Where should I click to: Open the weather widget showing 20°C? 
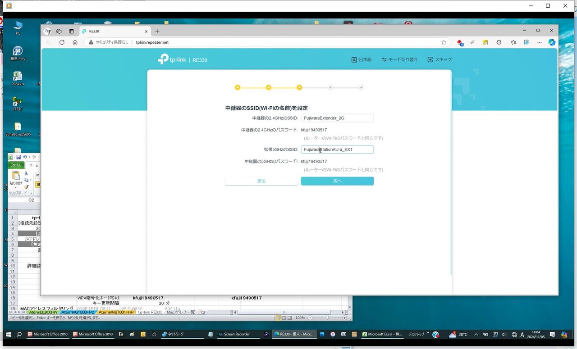[458, 335]
